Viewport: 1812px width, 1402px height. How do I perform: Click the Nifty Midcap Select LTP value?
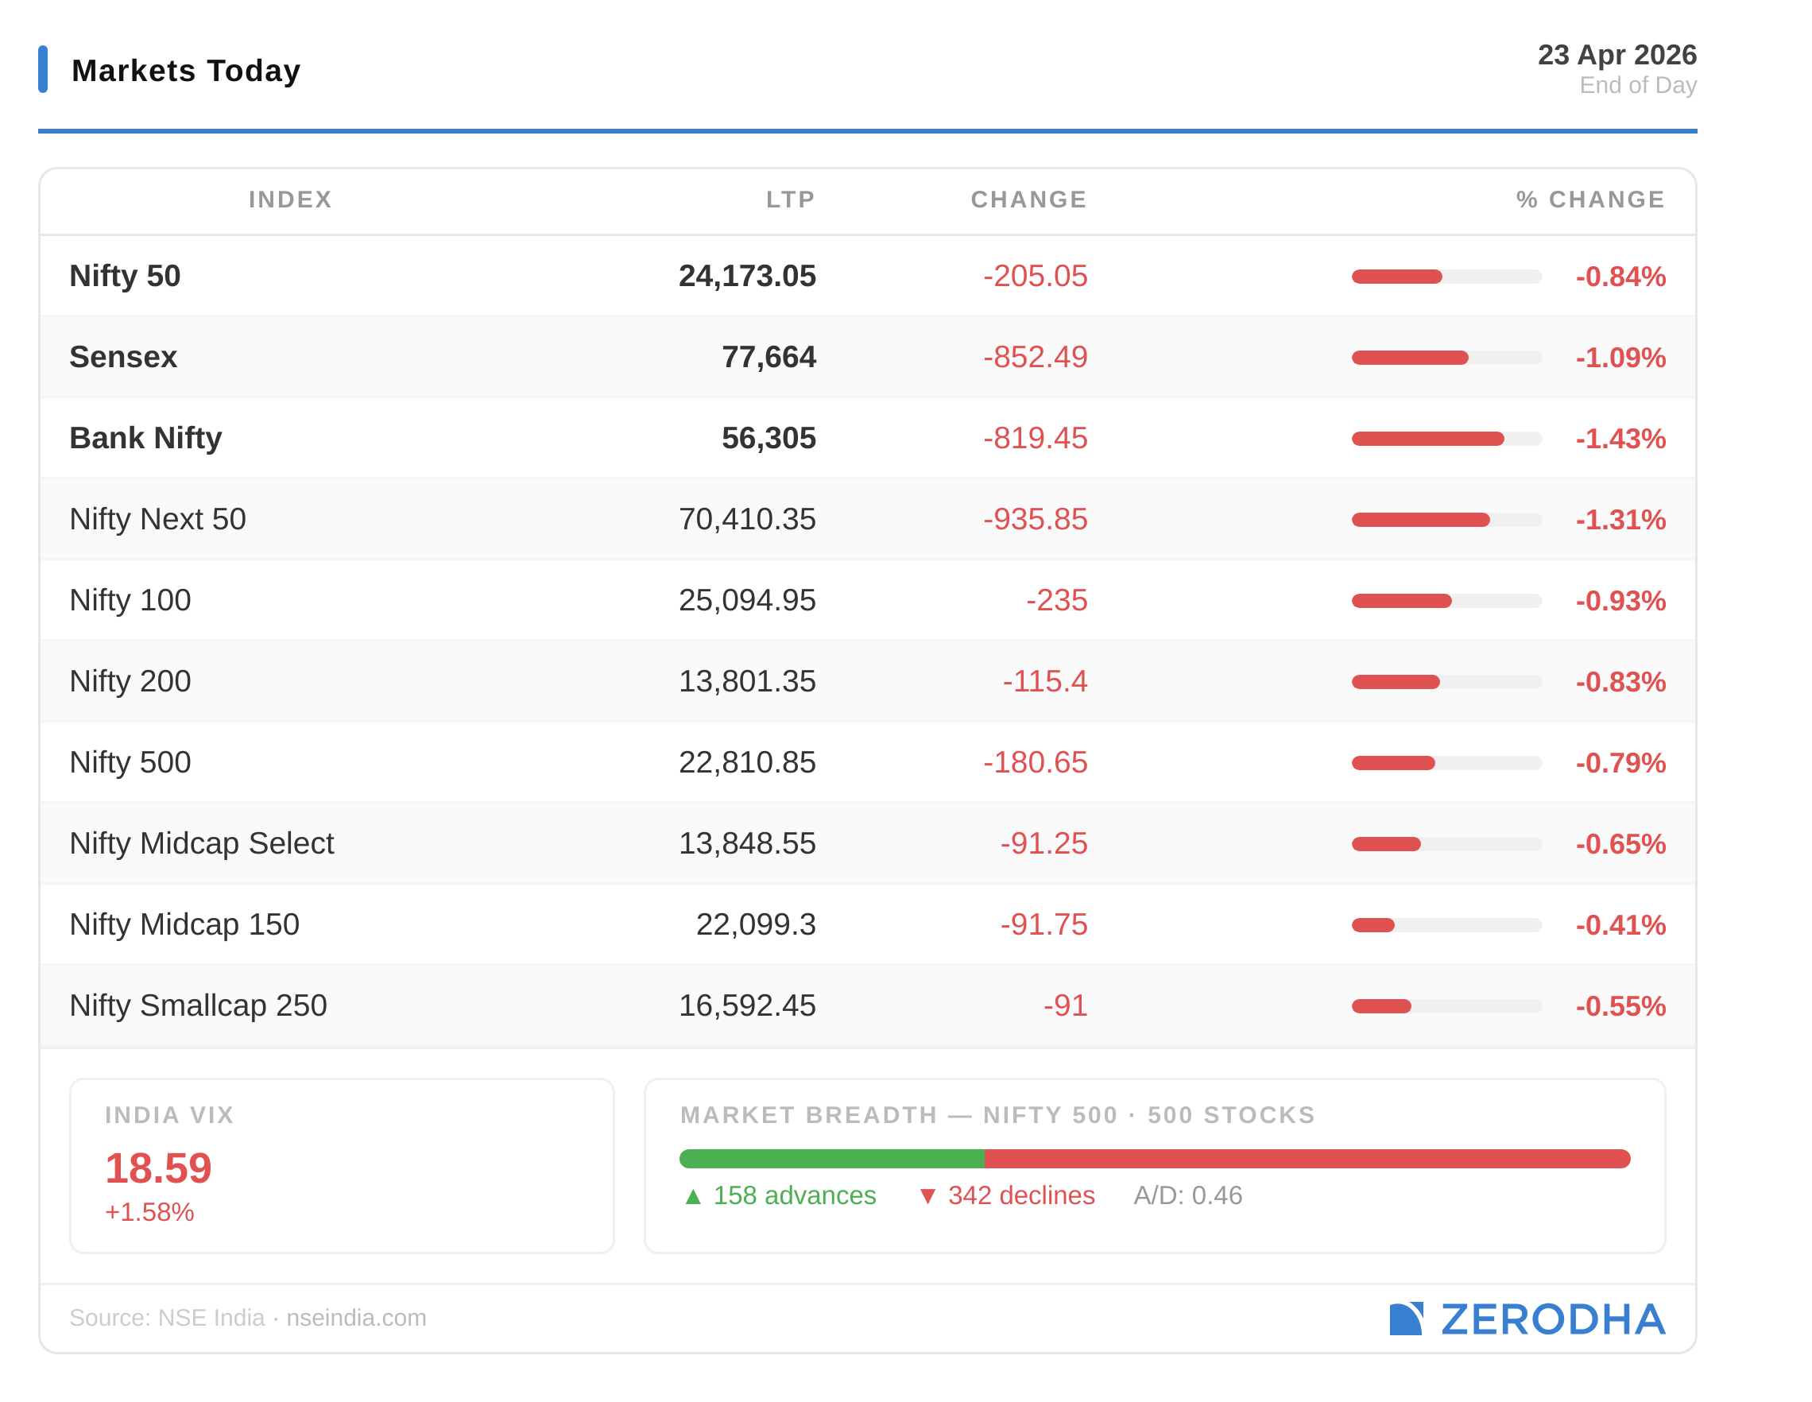point(747,842)
